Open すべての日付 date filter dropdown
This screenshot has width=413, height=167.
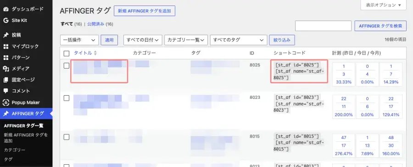(143, 40)
